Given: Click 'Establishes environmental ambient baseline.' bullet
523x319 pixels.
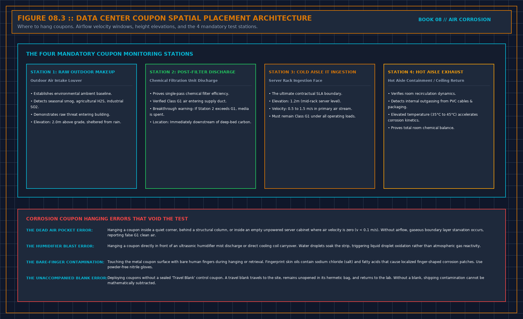Looking at the screenshot, I should pyautogui.click(x=71, y=94).
